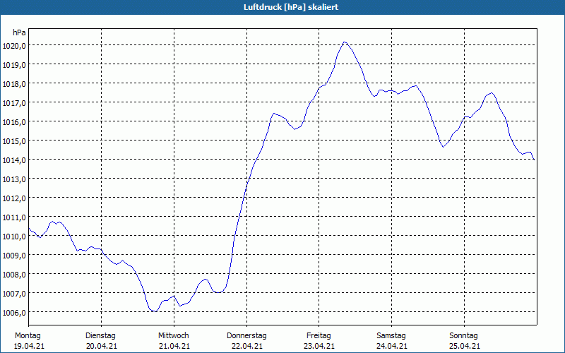Click the '1020,0' axis label

point(14,46)
